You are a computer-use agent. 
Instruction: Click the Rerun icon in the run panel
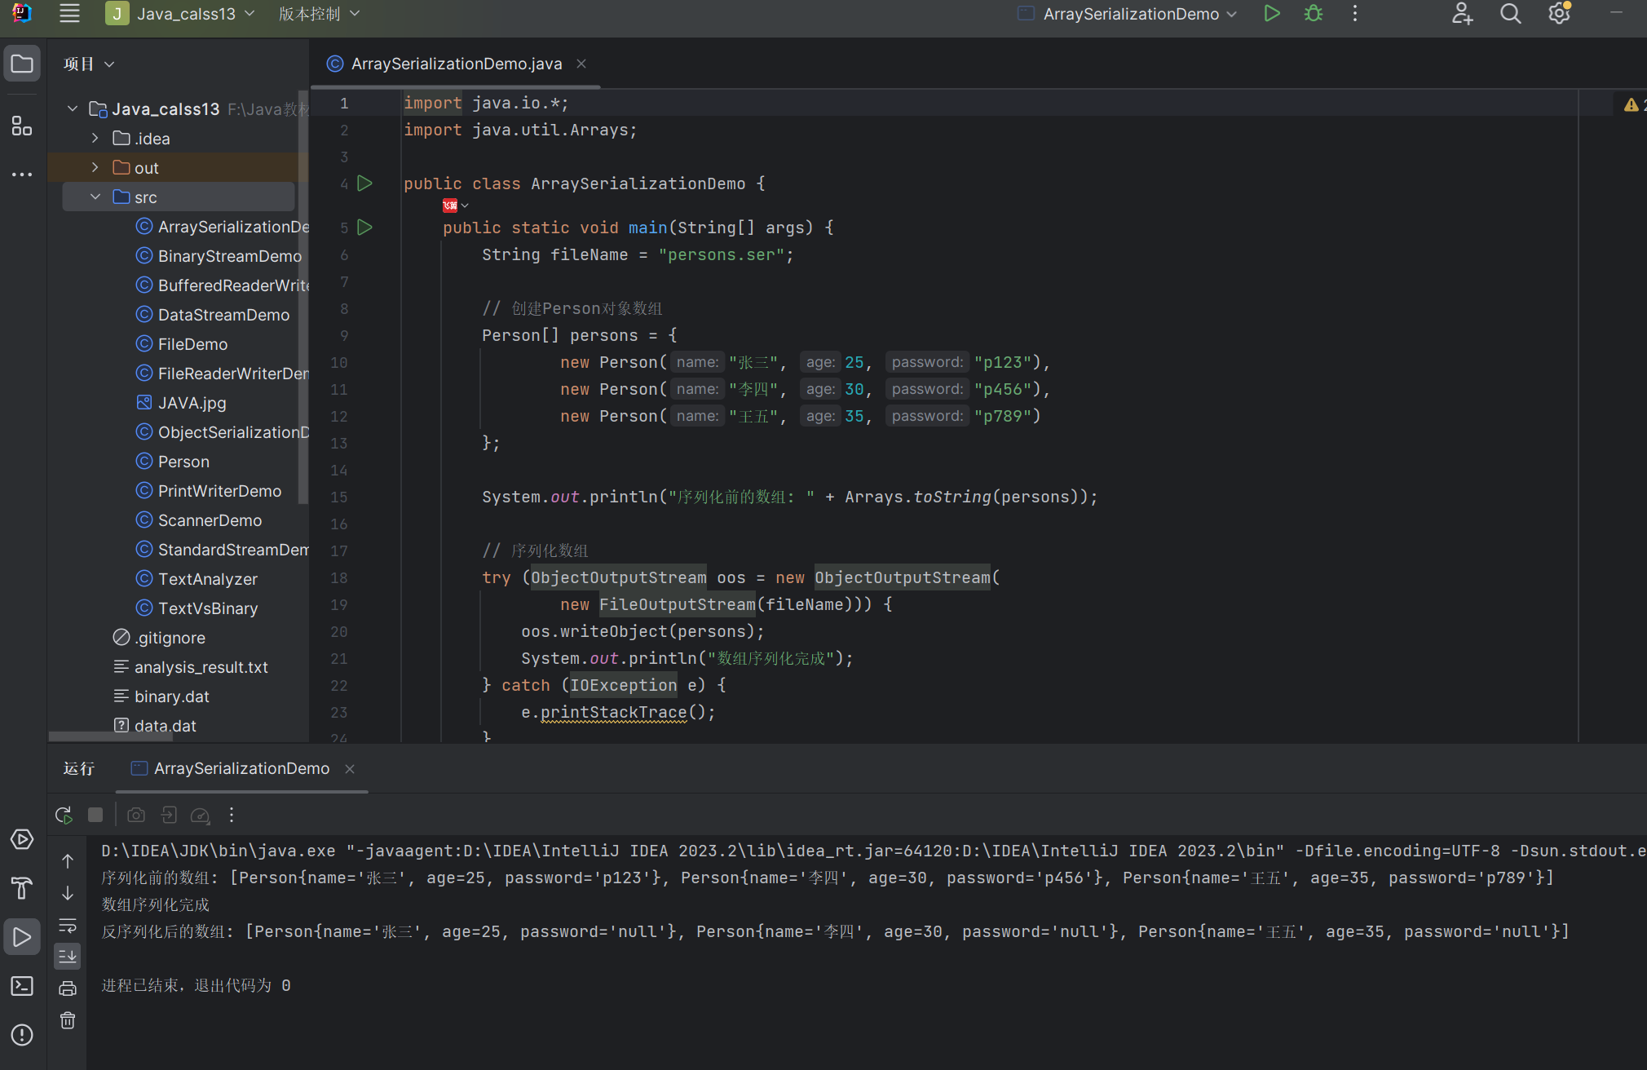coord(64,815)
